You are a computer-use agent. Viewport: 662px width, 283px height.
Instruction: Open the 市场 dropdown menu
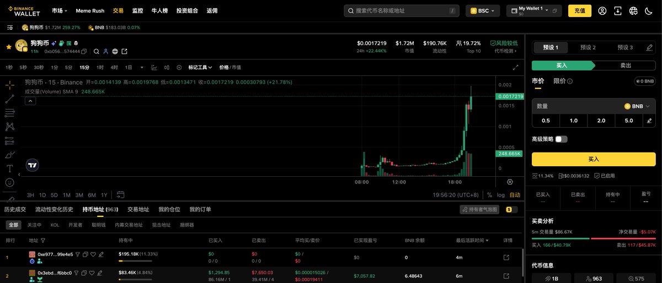[60, 10]
